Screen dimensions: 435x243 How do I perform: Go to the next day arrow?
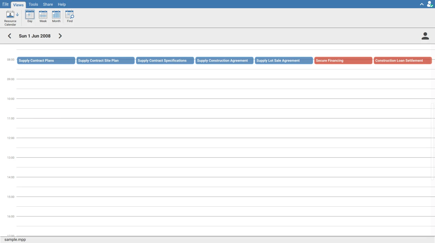coord(60,36)
